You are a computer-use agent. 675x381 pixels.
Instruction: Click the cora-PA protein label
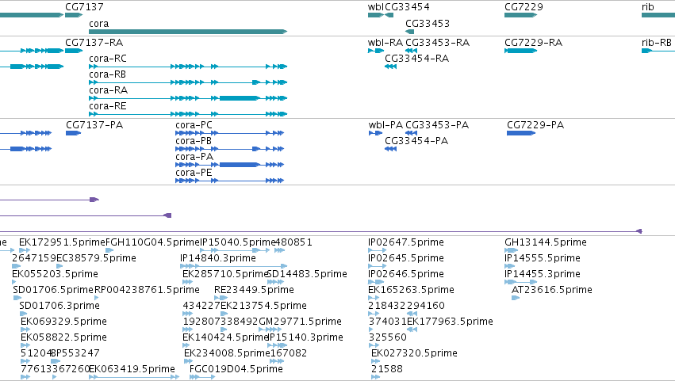click(194, 157)
